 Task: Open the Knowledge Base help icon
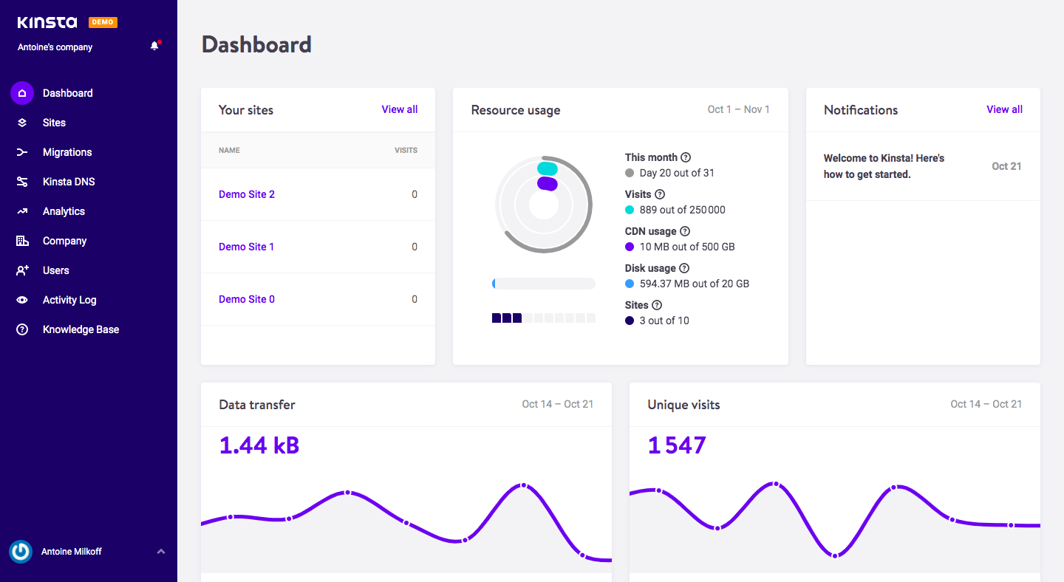pos(22,329)
